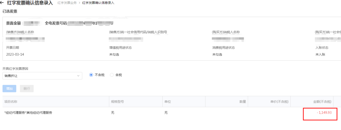Click the 增加 button
This screenshot has width=341, height=130.
9,88
